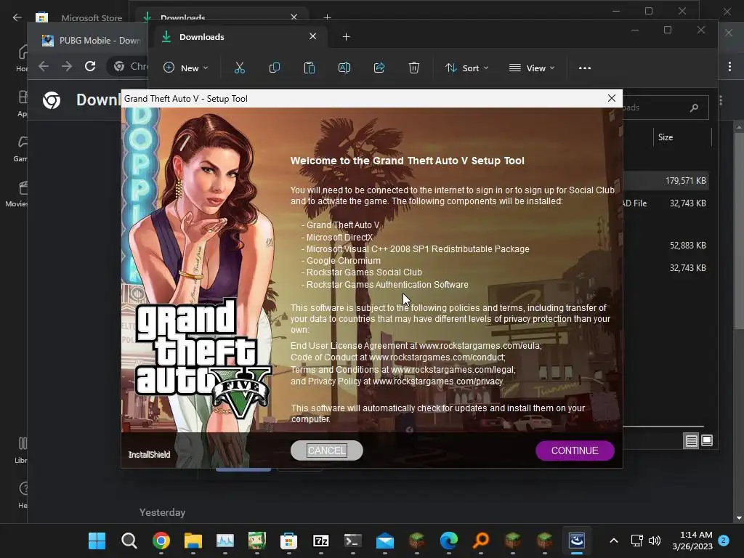Select the file row sized 52,883 KB

pyautogui.click(x=666, y=246)
